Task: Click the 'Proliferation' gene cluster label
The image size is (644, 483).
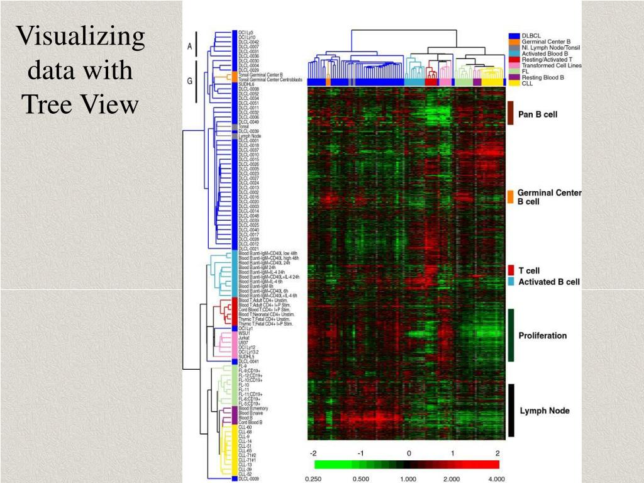Action: click(542, 336)
